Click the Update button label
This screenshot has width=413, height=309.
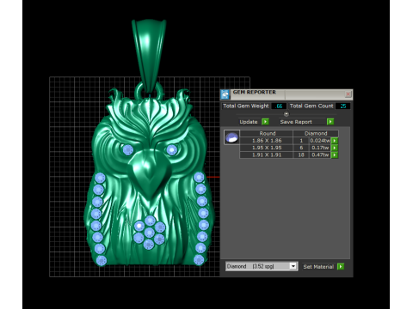[x=249, y=122]
